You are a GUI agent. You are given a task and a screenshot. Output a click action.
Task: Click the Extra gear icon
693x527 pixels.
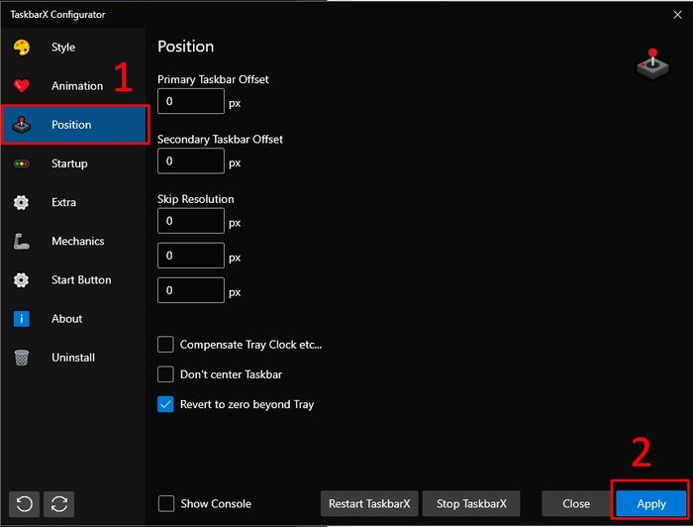[21, 202]
